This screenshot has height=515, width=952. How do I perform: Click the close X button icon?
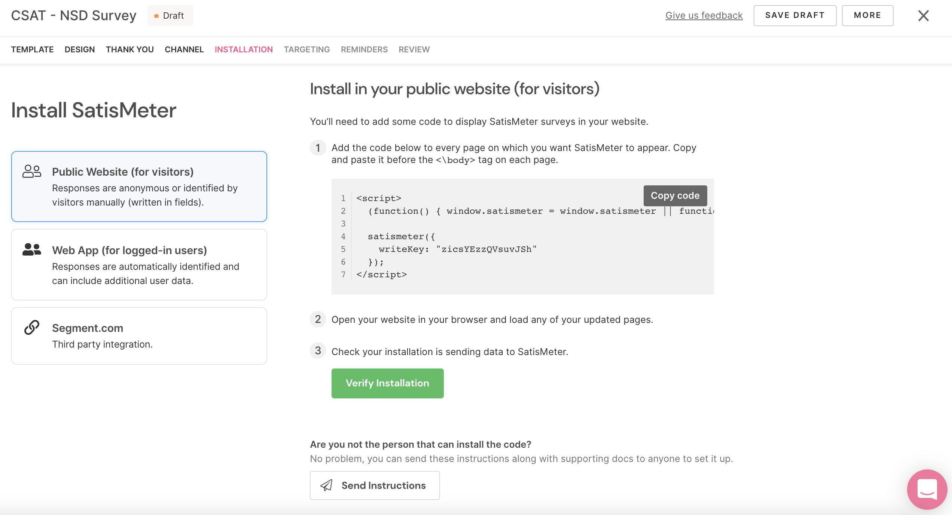[x=924, y=16]
